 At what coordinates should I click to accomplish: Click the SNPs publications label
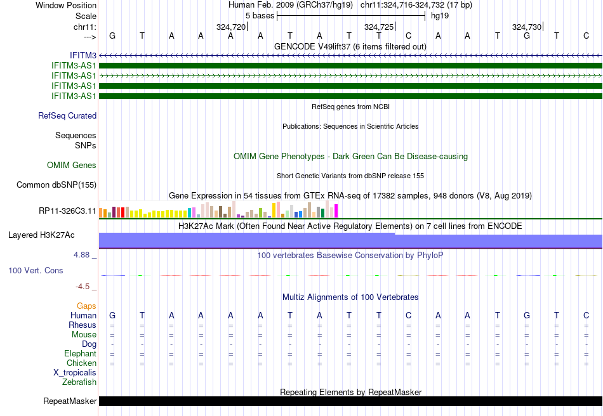[86, 145]
